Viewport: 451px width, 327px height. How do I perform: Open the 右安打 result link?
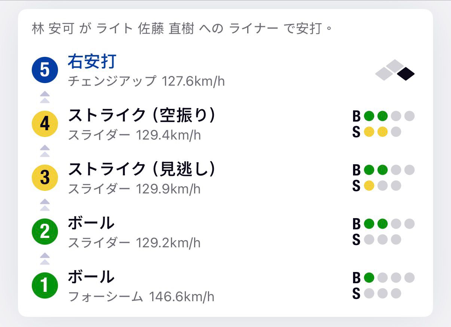point(92,61)
